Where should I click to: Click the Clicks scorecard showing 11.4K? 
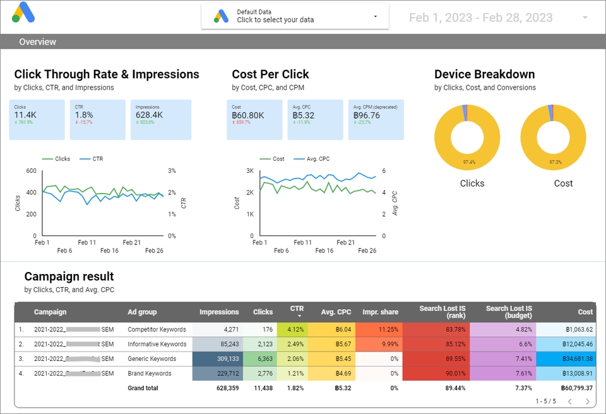[37, 119]
